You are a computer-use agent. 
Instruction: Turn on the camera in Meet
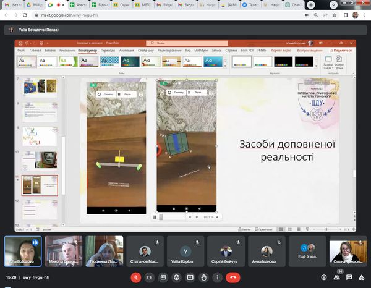tap(150, 277)
